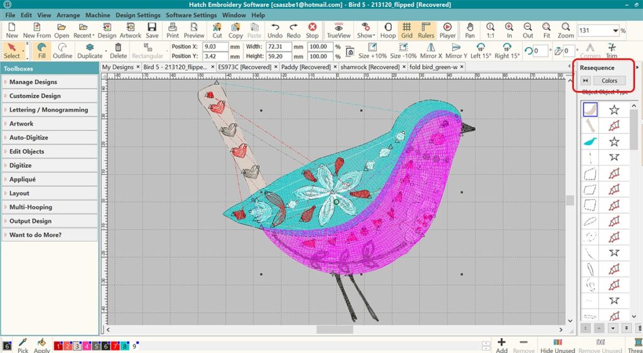Click the Auto Fit zoom icon
This screenshot has width=643, height=353.
tap(547, 30)
